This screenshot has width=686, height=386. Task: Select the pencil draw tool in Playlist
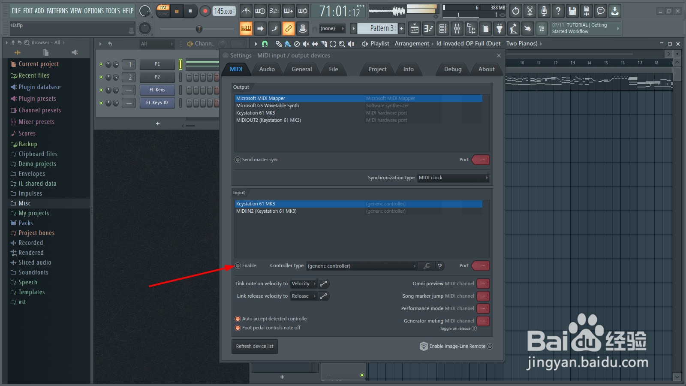(279, 44)
